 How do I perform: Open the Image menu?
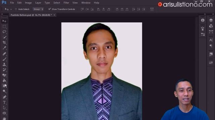(28, 3)
